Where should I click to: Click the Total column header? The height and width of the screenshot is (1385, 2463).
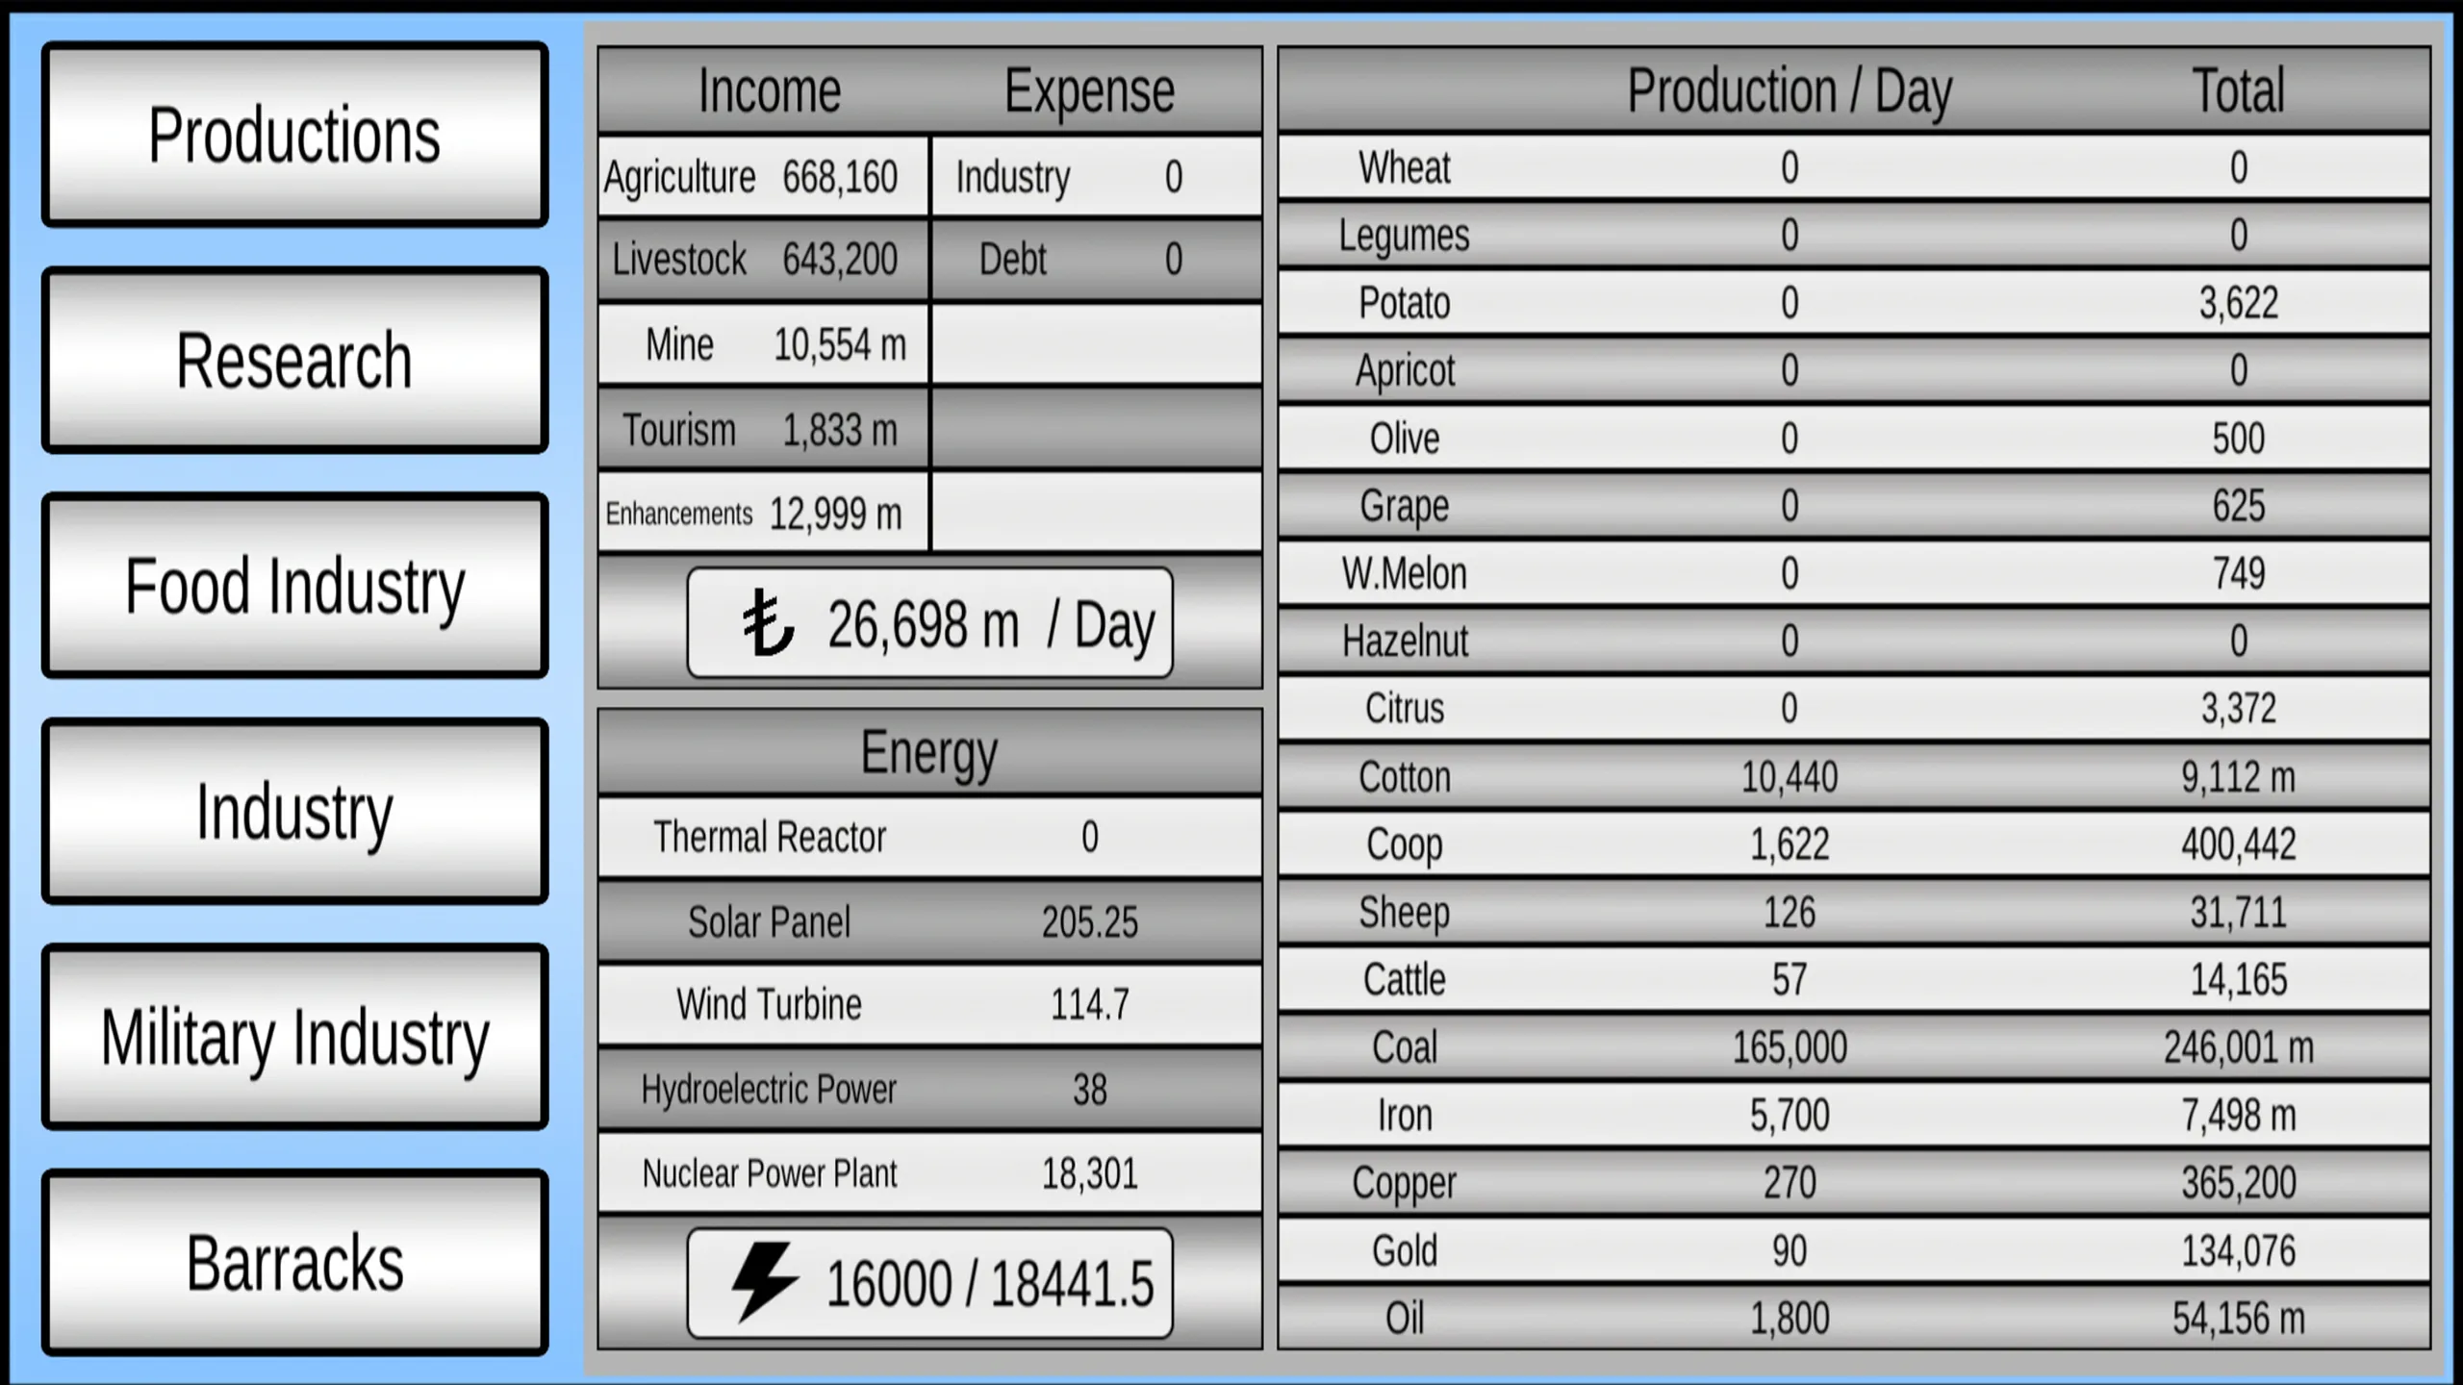[x=2238, y=91]
